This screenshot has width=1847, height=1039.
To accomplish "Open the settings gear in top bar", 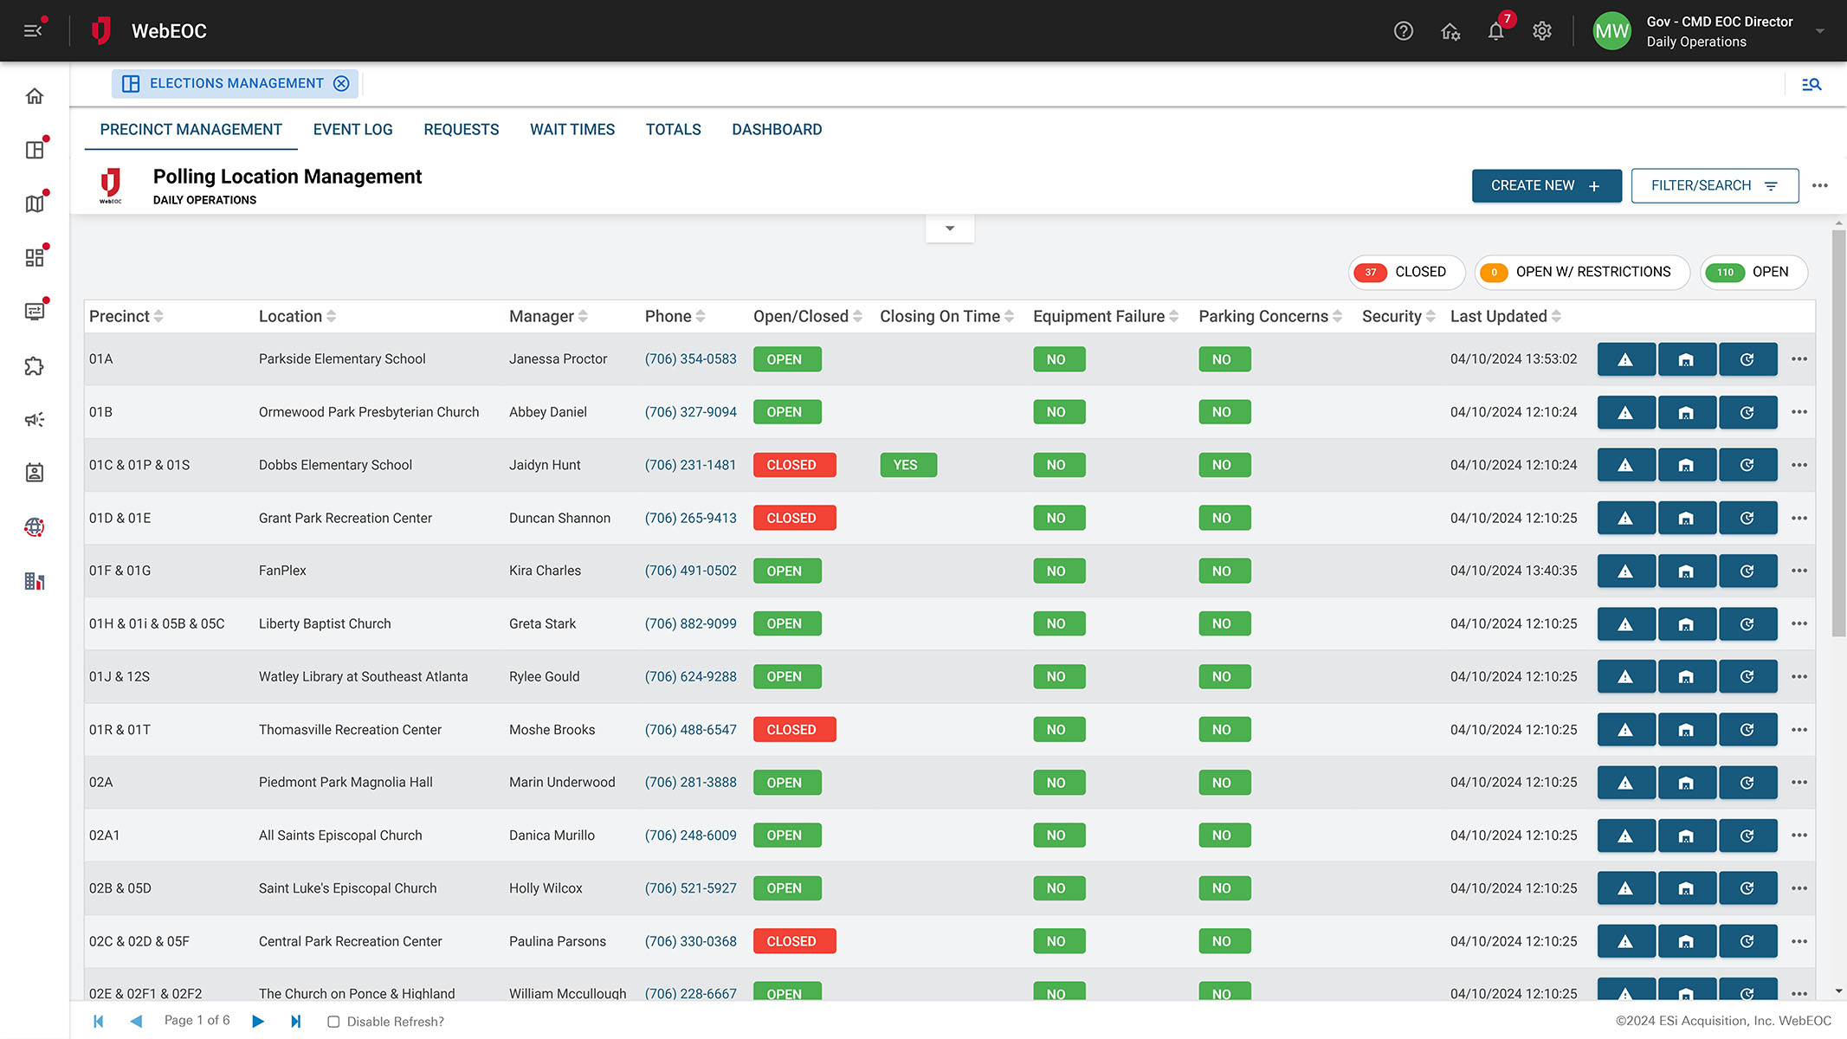I will tap(1542, 31).
